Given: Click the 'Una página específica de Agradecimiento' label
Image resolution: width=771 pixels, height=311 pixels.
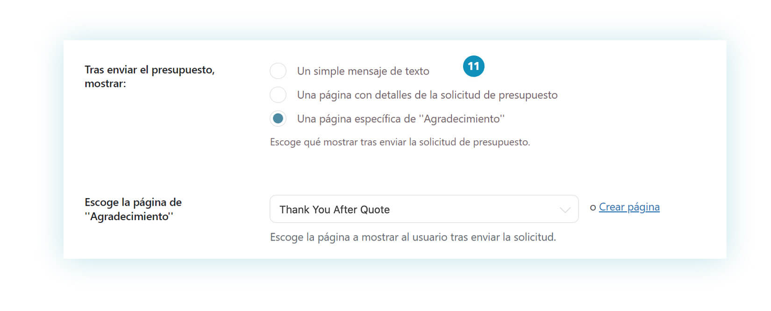Looking at the screenshot, I should point(401,119).
